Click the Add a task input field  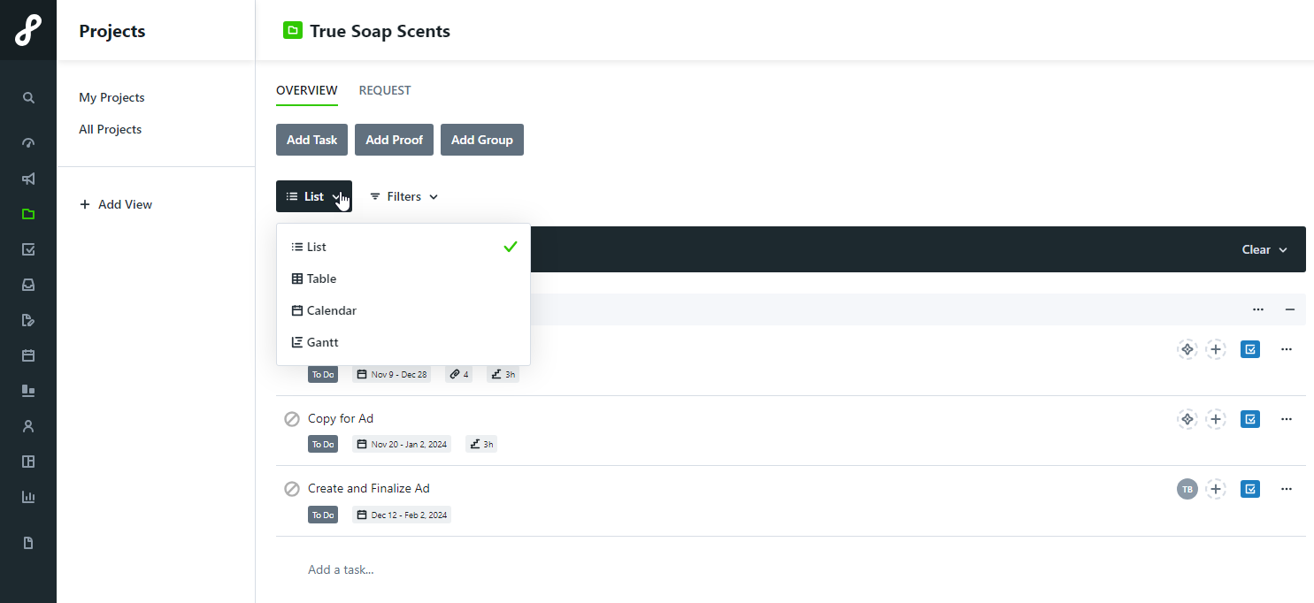341,569
